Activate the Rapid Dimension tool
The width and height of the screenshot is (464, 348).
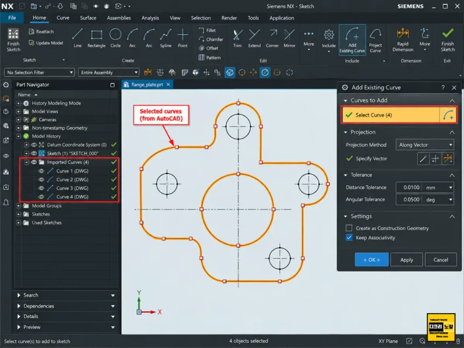pyautogui.click(x=403, y=40)
